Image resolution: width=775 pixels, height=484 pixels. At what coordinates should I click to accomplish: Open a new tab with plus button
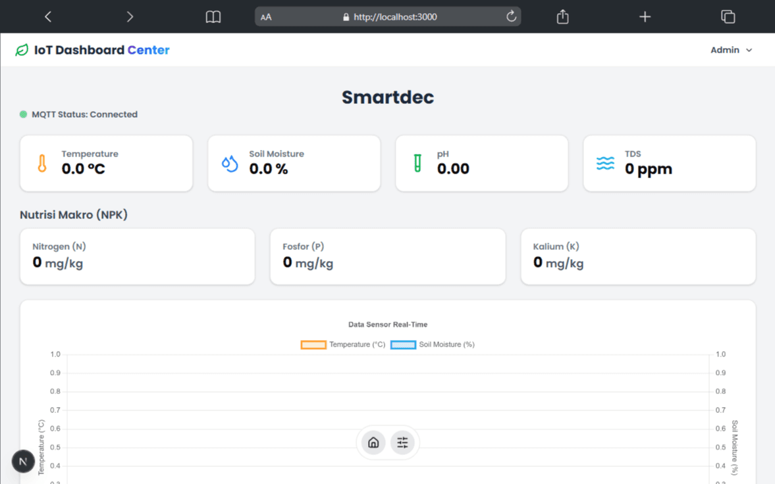645,17
